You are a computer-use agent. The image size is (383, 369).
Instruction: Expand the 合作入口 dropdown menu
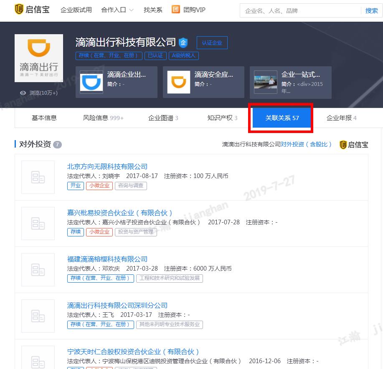(x=117, y=10)
